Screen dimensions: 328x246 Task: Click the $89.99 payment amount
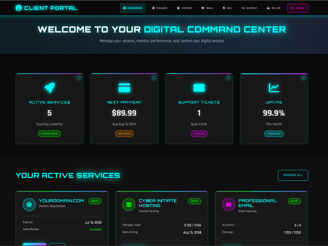pyautogui.click(x=124, y=113)
